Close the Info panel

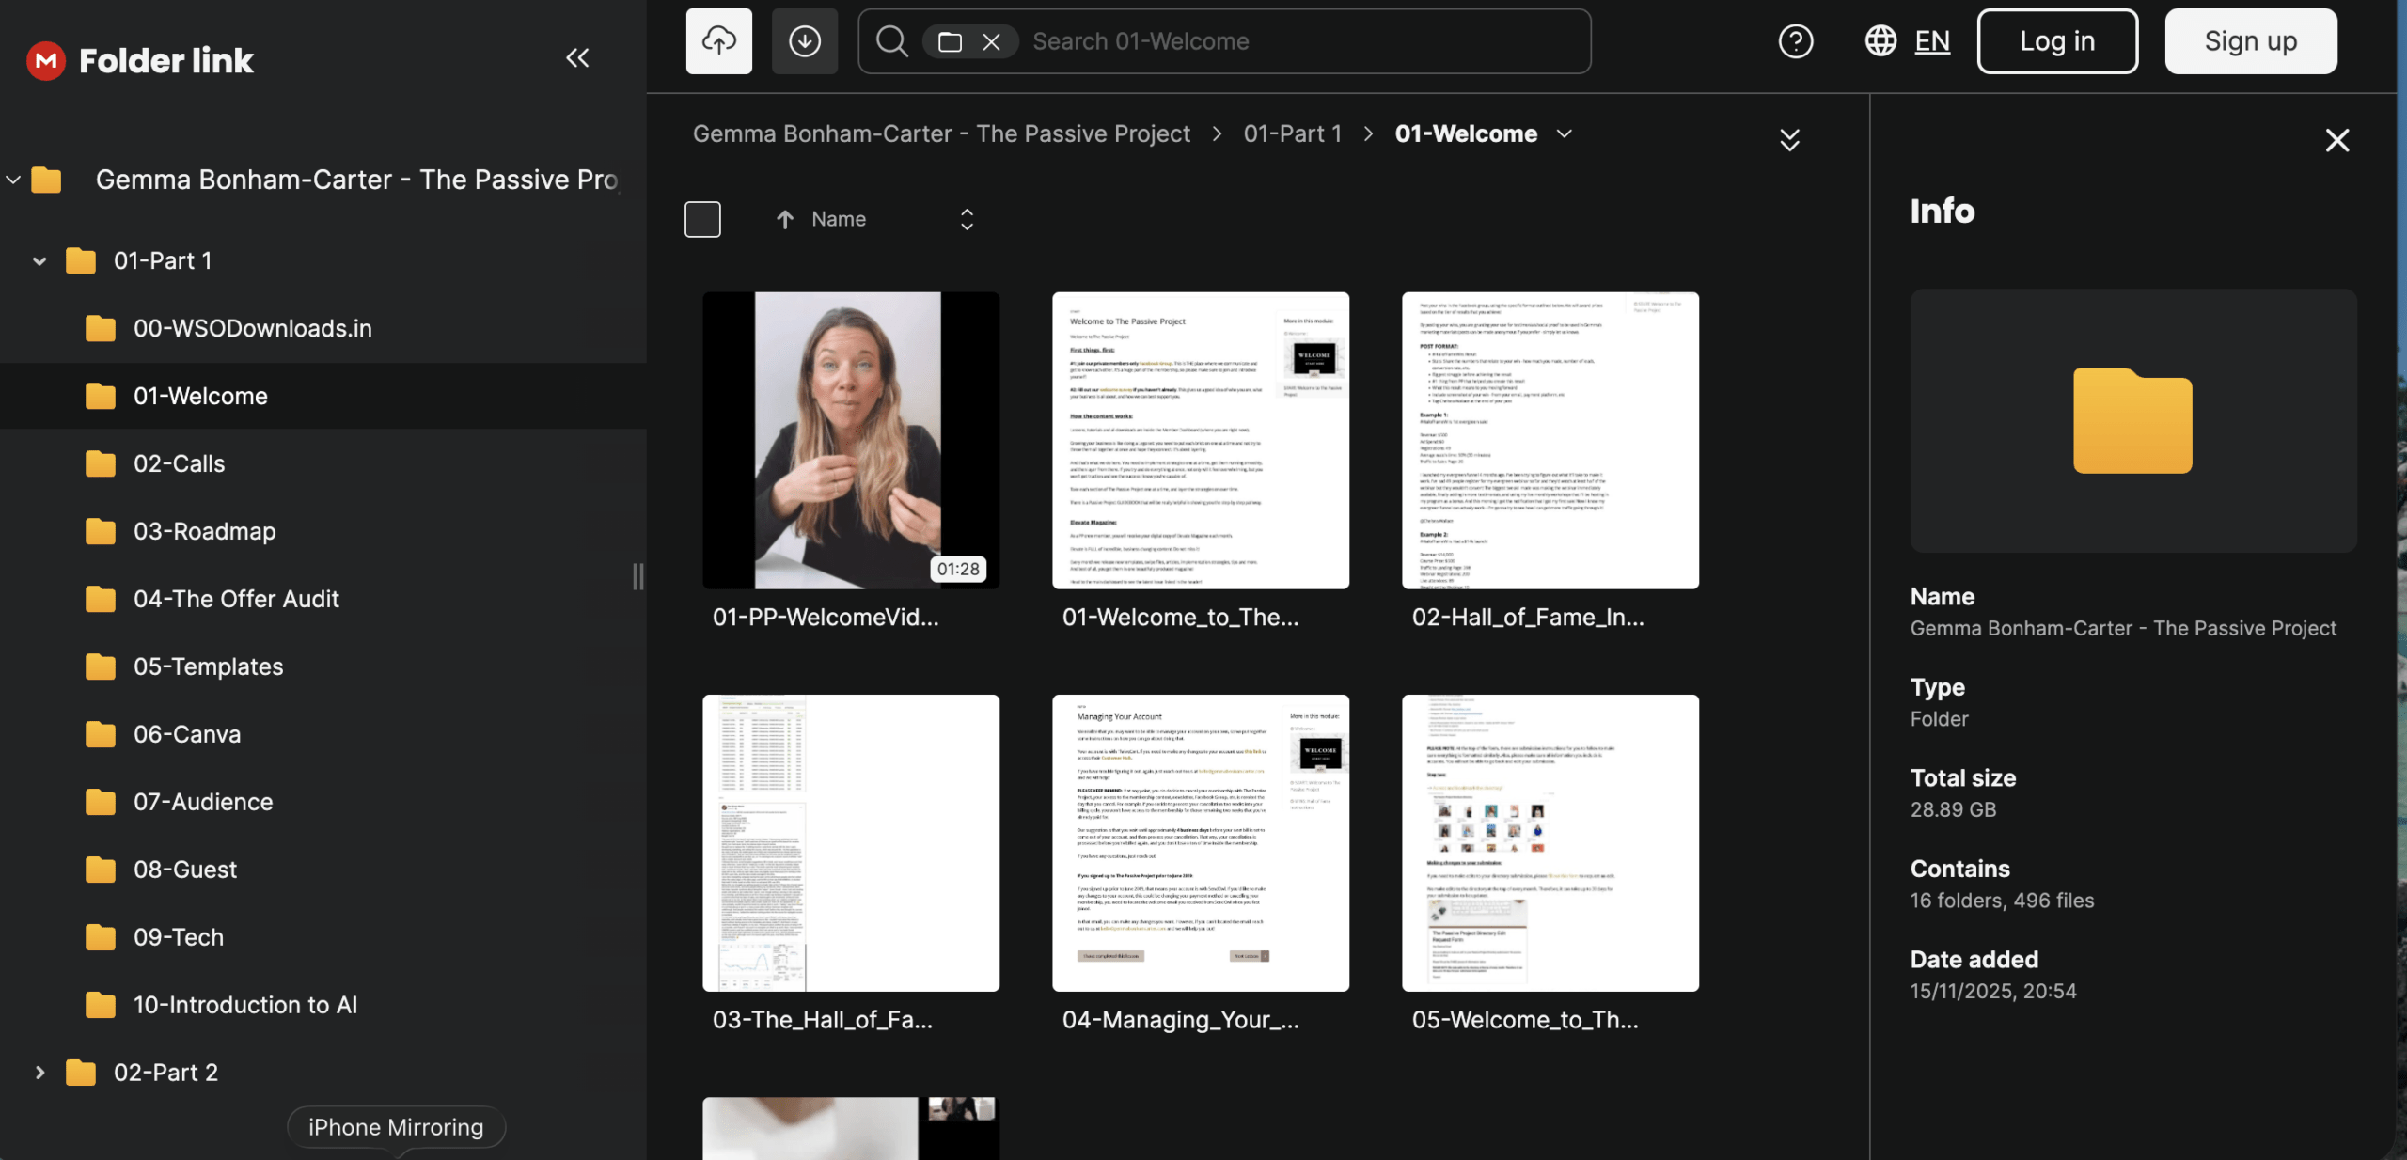pyautogui.click(x=2336, y=141)
